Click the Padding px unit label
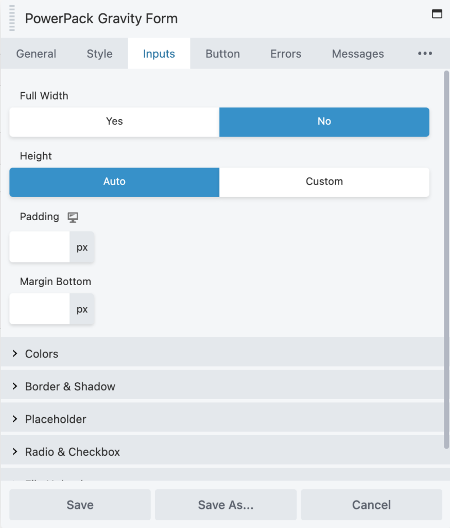Screen dimensions: 450x528 82,247
